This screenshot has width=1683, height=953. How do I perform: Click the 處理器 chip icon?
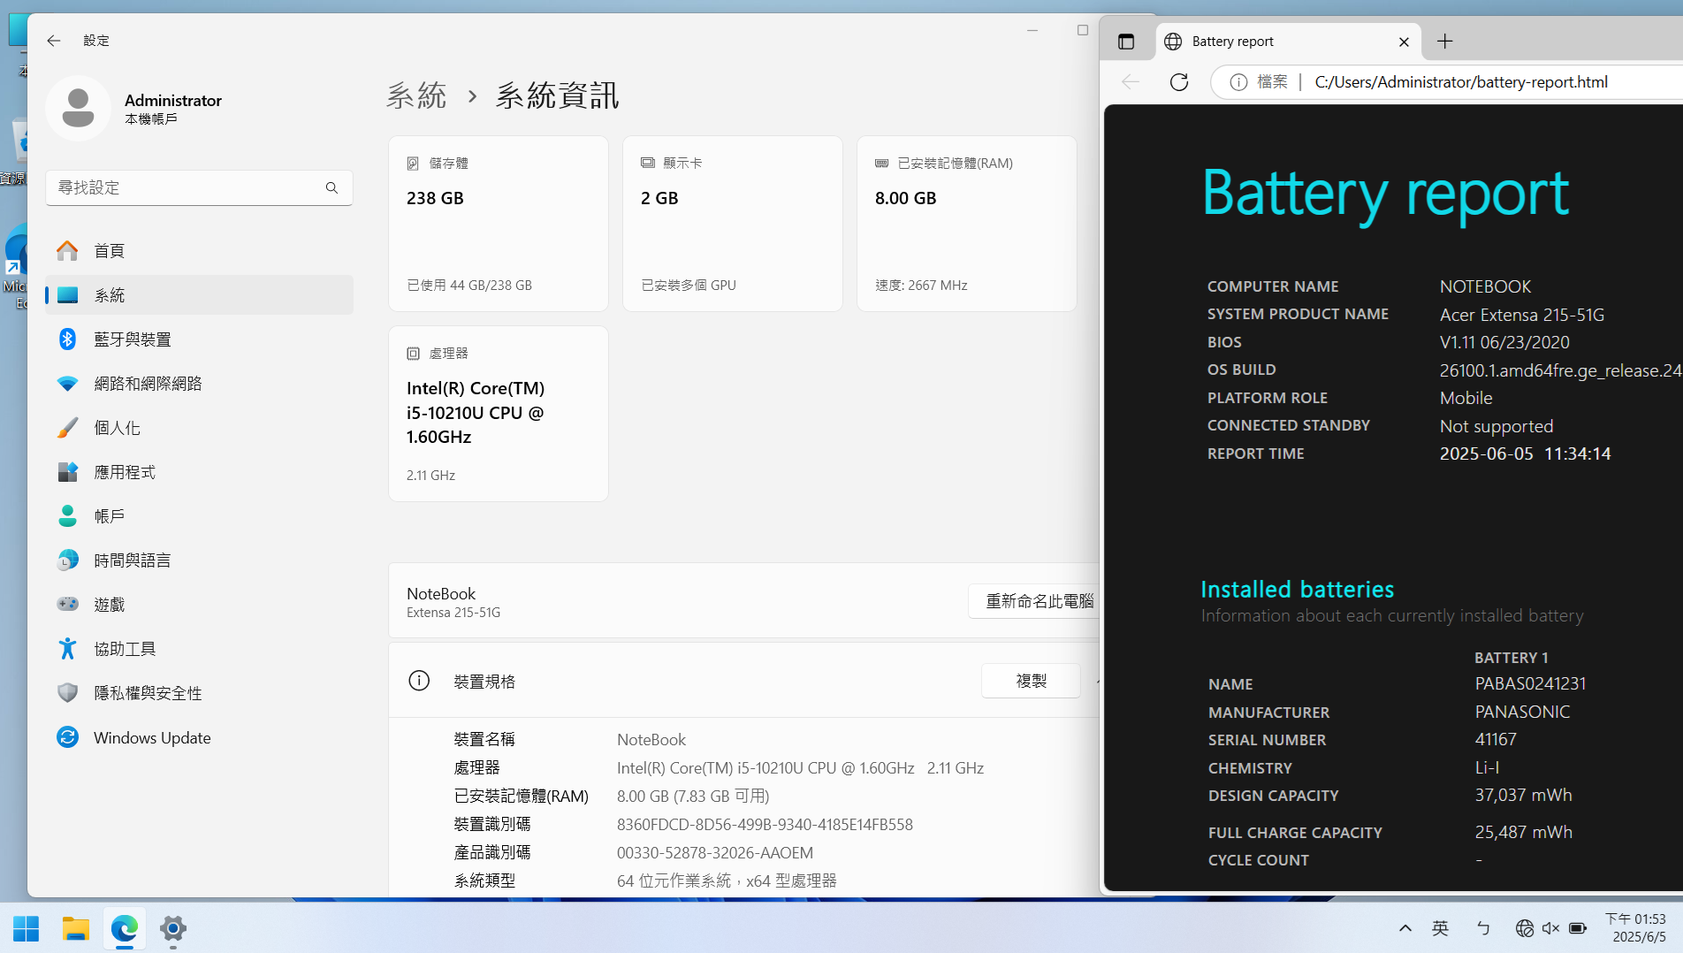pyautogui.click(x=413, y=354)
